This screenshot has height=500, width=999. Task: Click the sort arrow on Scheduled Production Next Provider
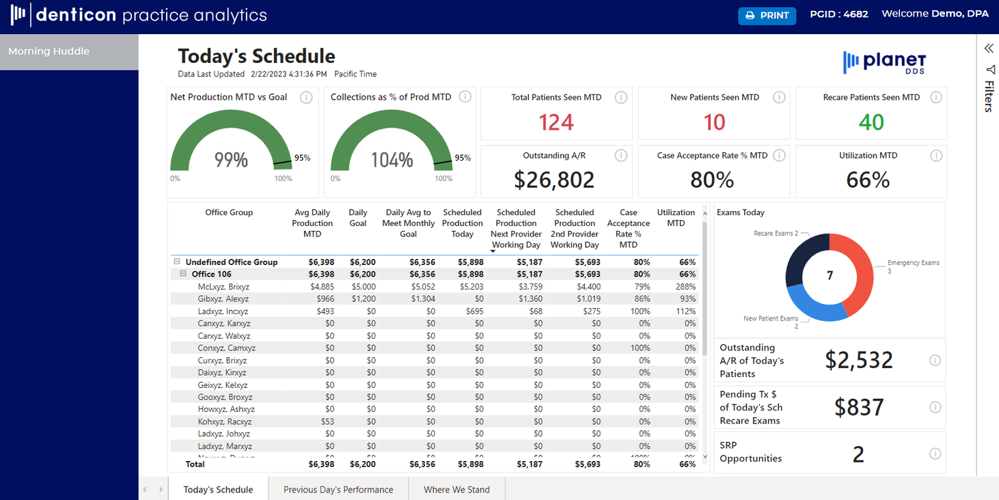(x=492, y=251)
